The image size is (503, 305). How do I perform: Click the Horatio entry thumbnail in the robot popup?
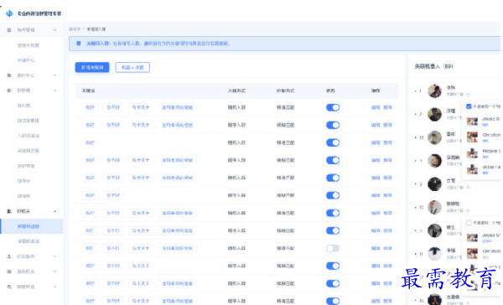click(x=472, y=152)
